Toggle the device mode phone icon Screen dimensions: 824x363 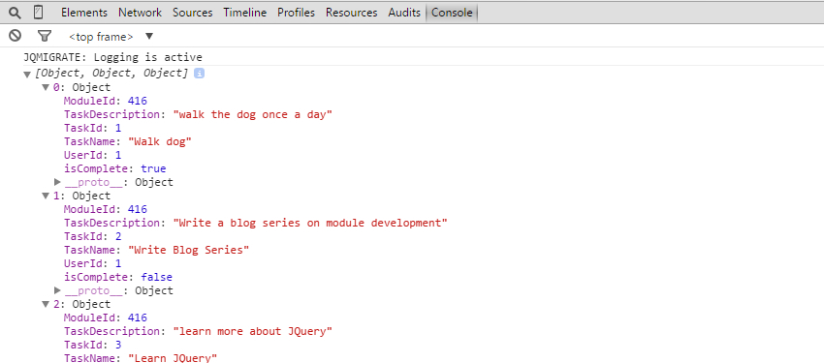click(38, 12)
